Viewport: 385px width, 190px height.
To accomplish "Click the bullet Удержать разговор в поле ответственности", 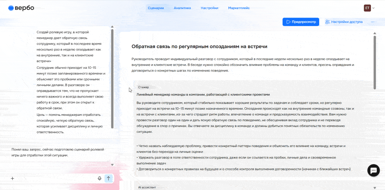I will pos(236,160).
